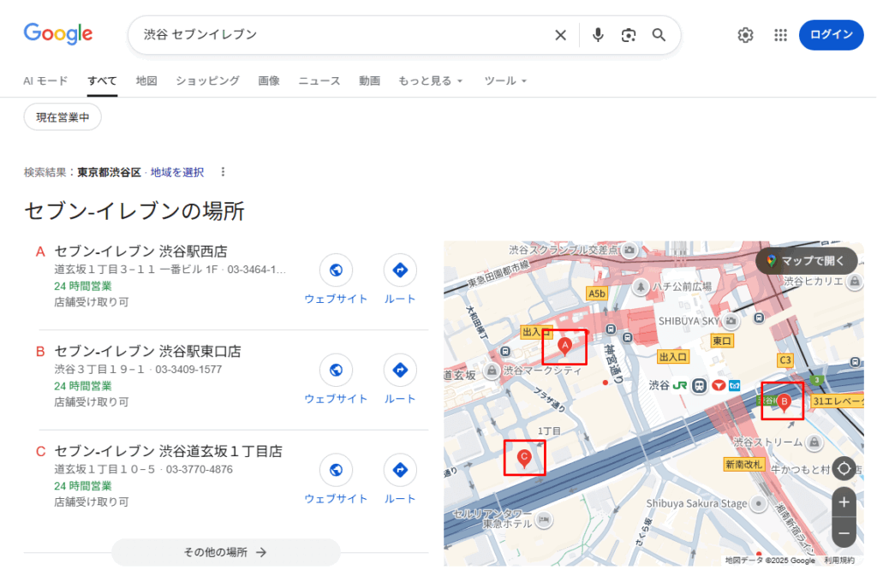Click the voice search microphone icon
This screenshot has height=576, width=877.
[598, 35]
